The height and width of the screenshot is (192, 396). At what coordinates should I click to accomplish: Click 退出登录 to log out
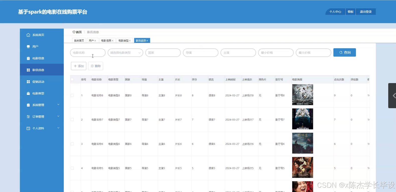click(x=366, y=12)
